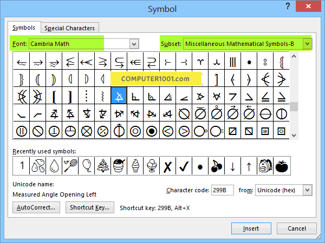The height and width of the screenshot is (243, 325).
Task: Choose the circled reverse solidus symbol
Action: pyautogui.click(x=38, y=130)
